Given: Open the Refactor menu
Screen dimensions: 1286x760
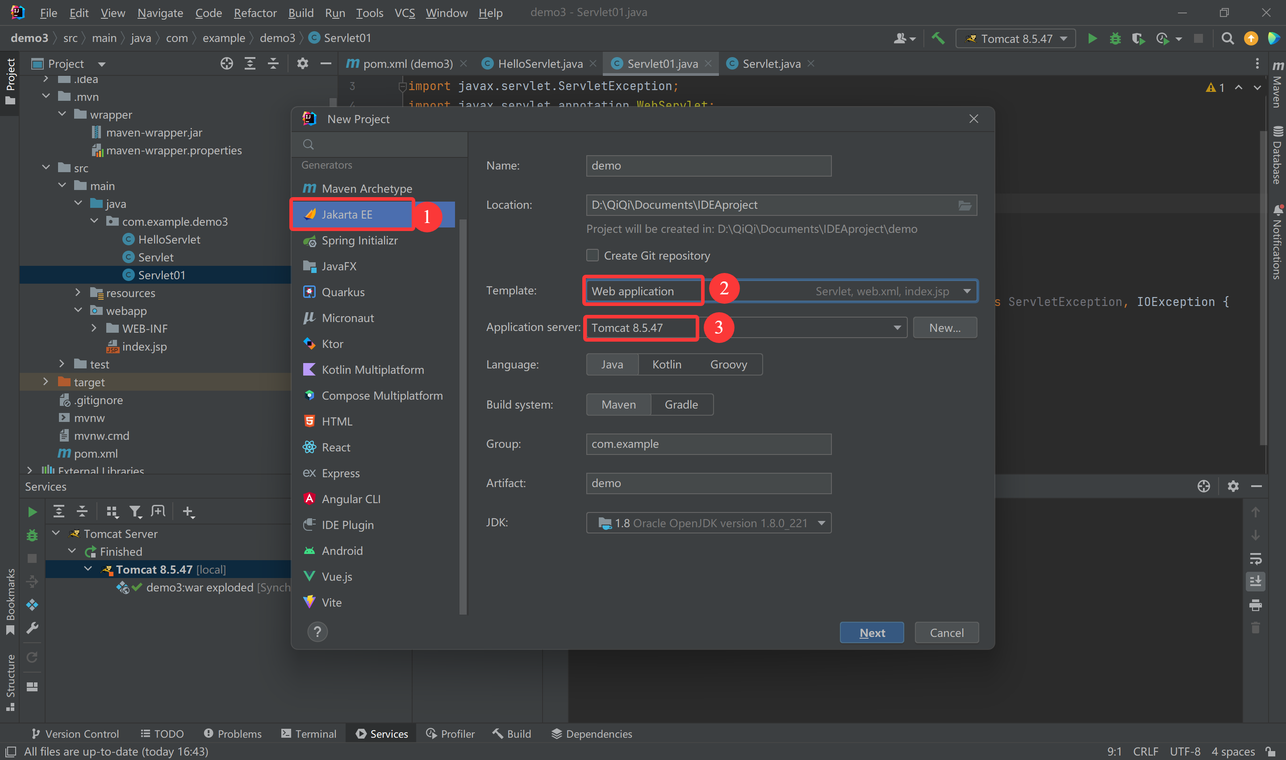Looking at the screenshot, I should pos(255,13).
